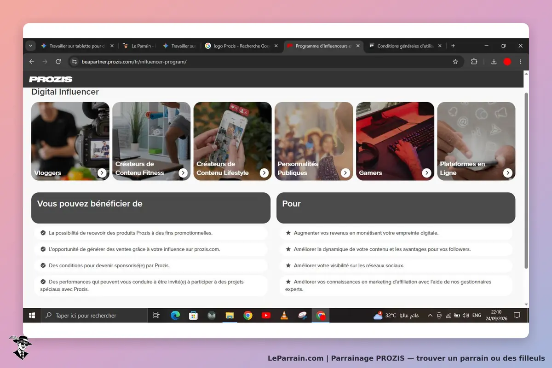Click arrow on Plateformes en Ligne card
Viewport: 552px width, 368px height.
tap(508, 173)
